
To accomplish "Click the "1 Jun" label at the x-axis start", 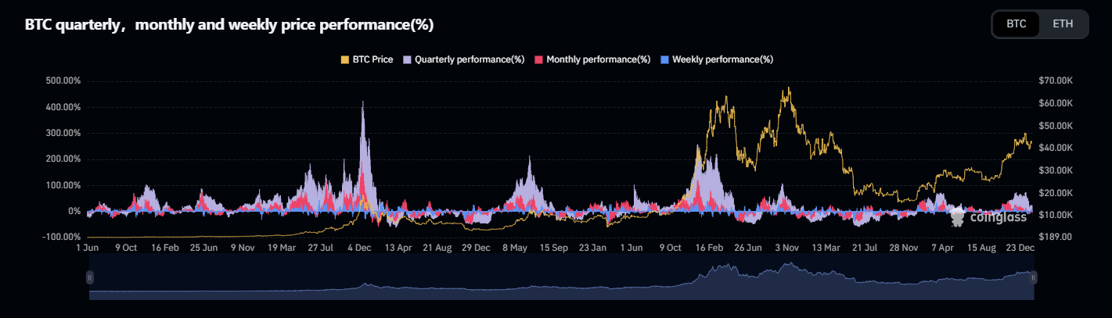I will (x=88, y=248).
